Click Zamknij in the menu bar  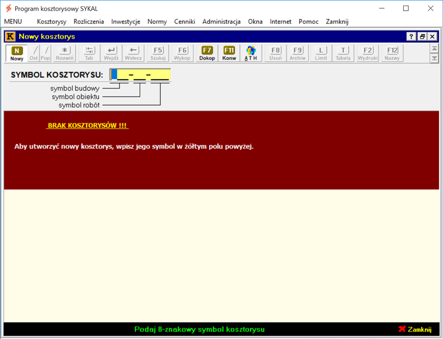[x=337, y=22]
